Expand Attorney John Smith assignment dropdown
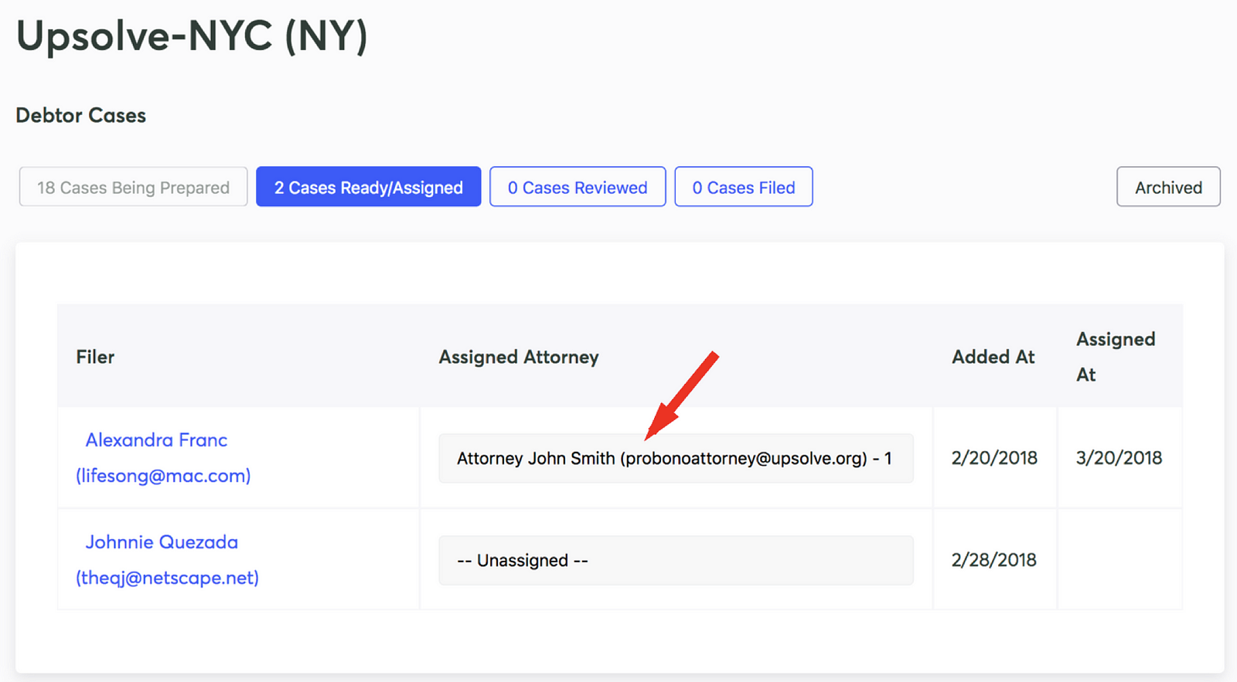 676,458
